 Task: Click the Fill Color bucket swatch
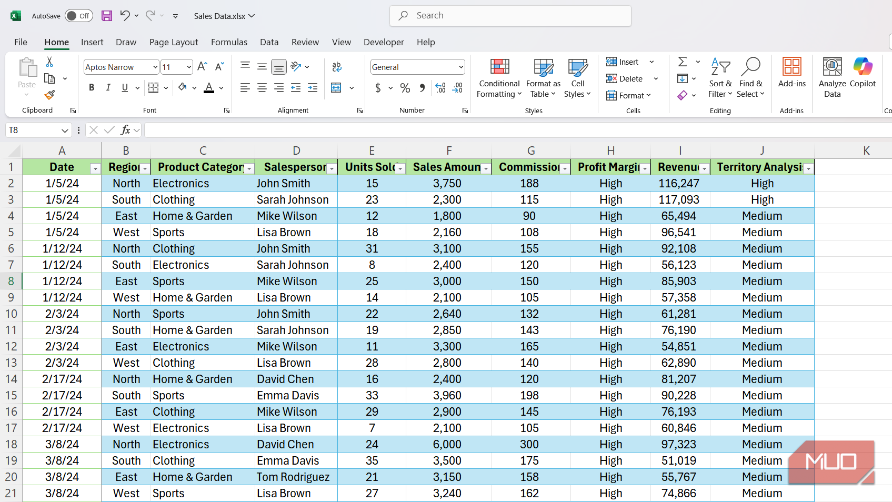[183, 88]
